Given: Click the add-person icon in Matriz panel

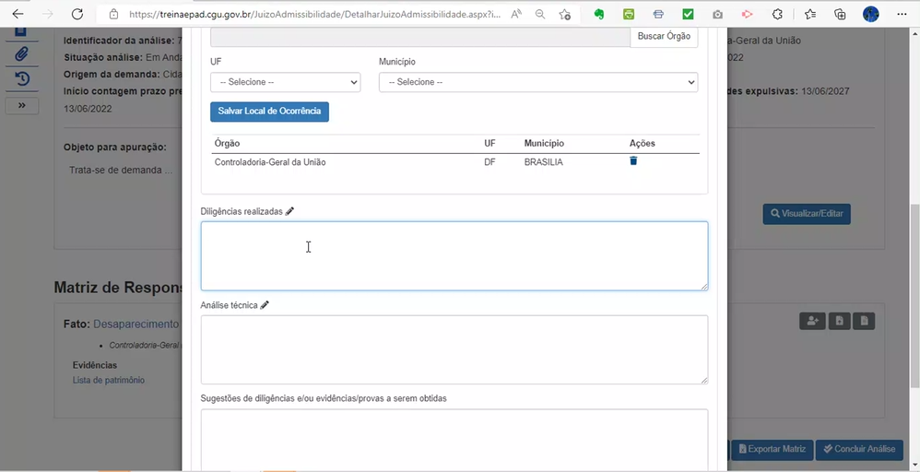Looking at the screenshot, I should pos(812,321).
